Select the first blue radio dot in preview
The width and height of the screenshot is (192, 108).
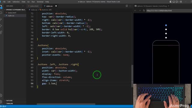pyautogui.click(x=166, y=25)
